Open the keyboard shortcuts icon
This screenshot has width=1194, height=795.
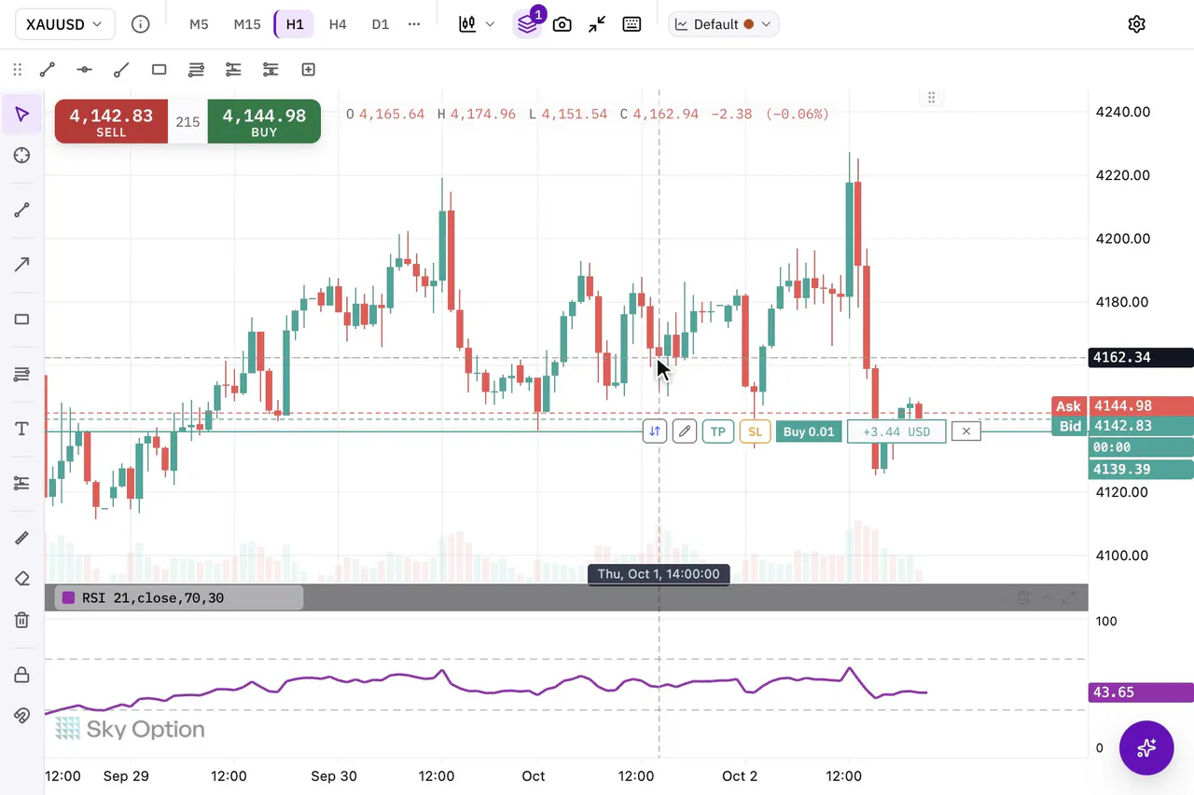point(632,24)
